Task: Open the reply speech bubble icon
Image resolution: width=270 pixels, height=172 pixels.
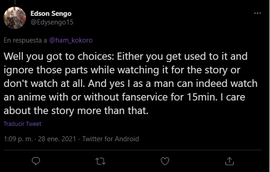Action: [x=36, y=161]
